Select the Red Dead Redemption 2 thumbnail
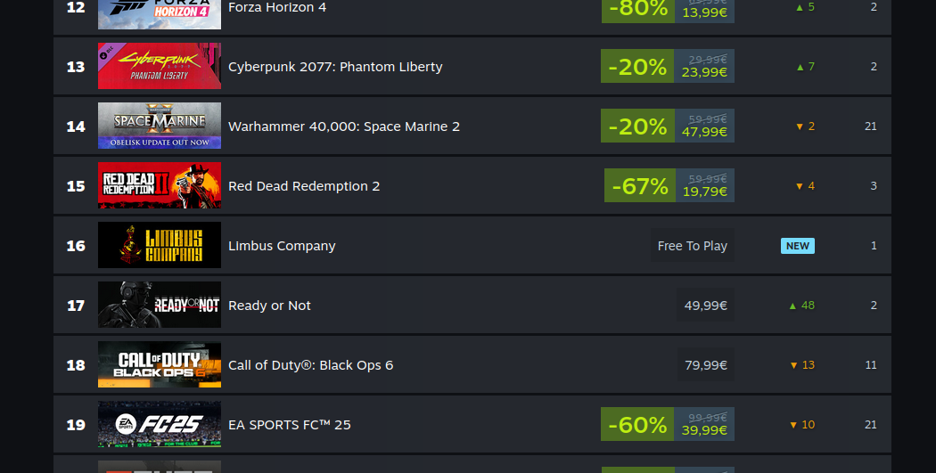936x473 pixels. (160, 186)
